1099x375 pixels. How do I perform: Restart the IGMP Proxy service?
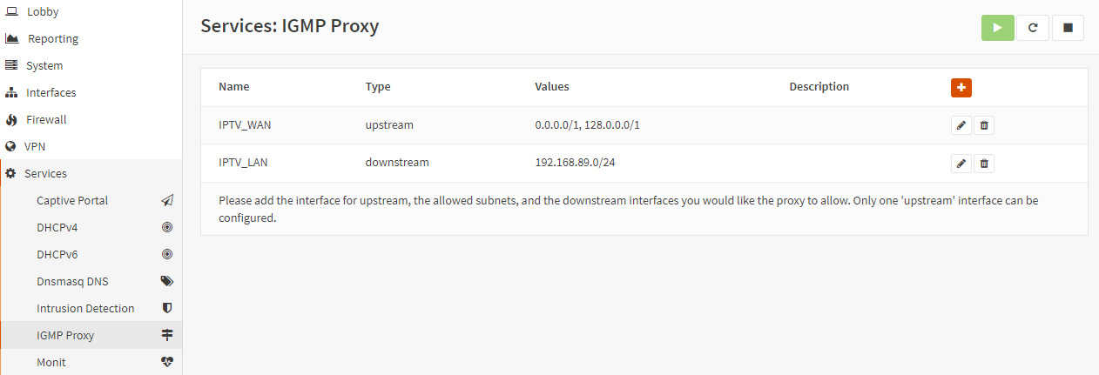[x=1033, y=28]
